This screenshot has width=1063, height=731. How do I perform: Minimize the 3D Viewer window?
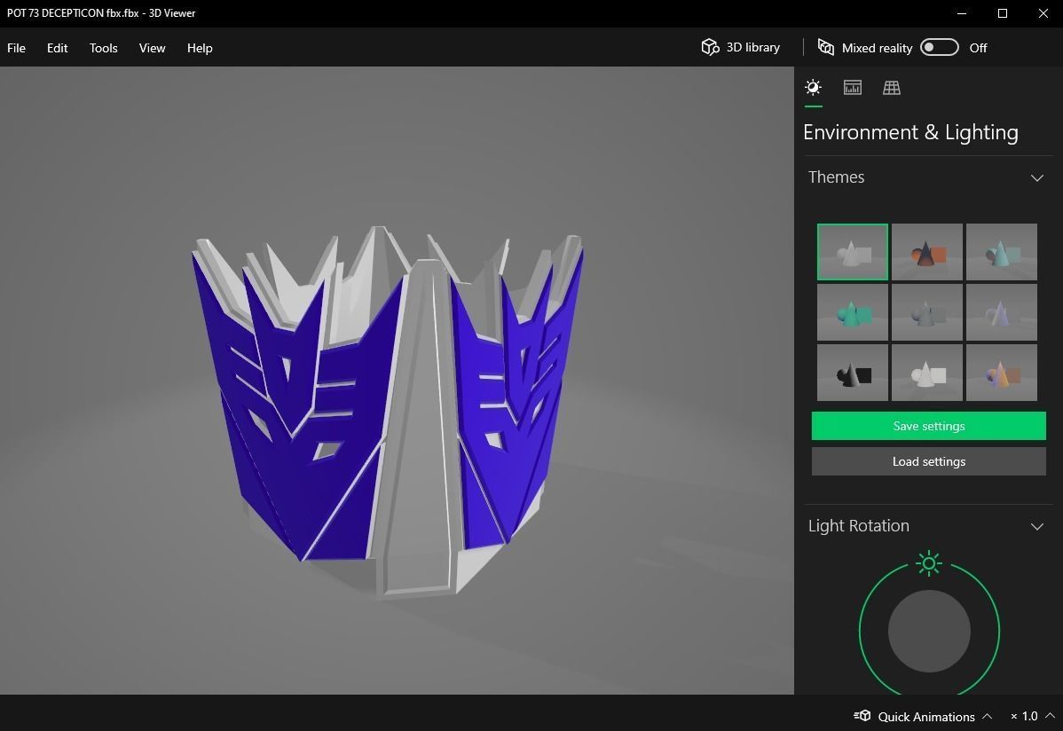point(961,13)
